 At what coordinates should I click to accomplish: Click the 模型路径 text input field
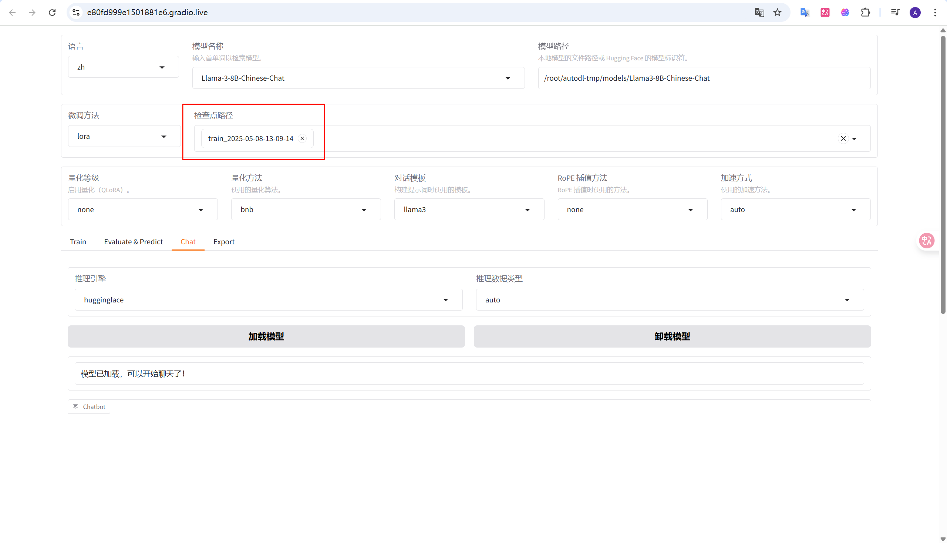click(704, 78)
